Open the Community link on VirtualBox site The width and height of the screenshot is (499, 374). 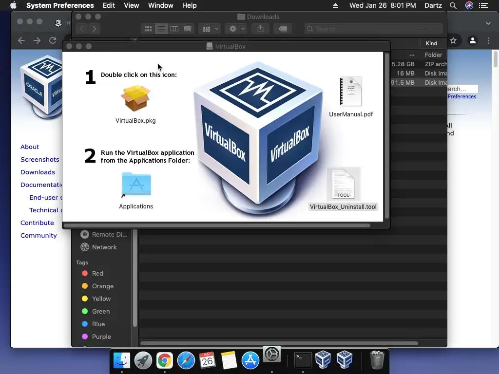click(38, 236)
